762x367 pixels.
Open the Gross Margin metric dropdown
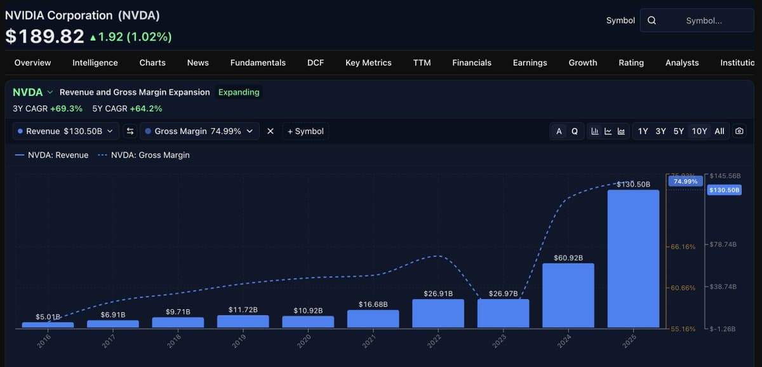(250, 131)
